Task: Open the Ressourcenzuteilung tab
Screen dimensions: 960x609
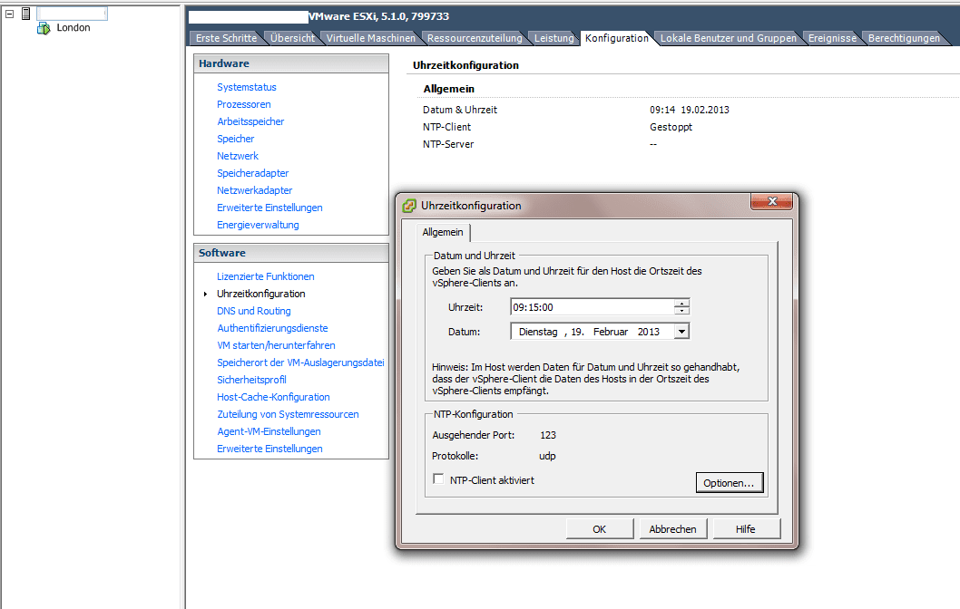Action: (x=475, y=38)
